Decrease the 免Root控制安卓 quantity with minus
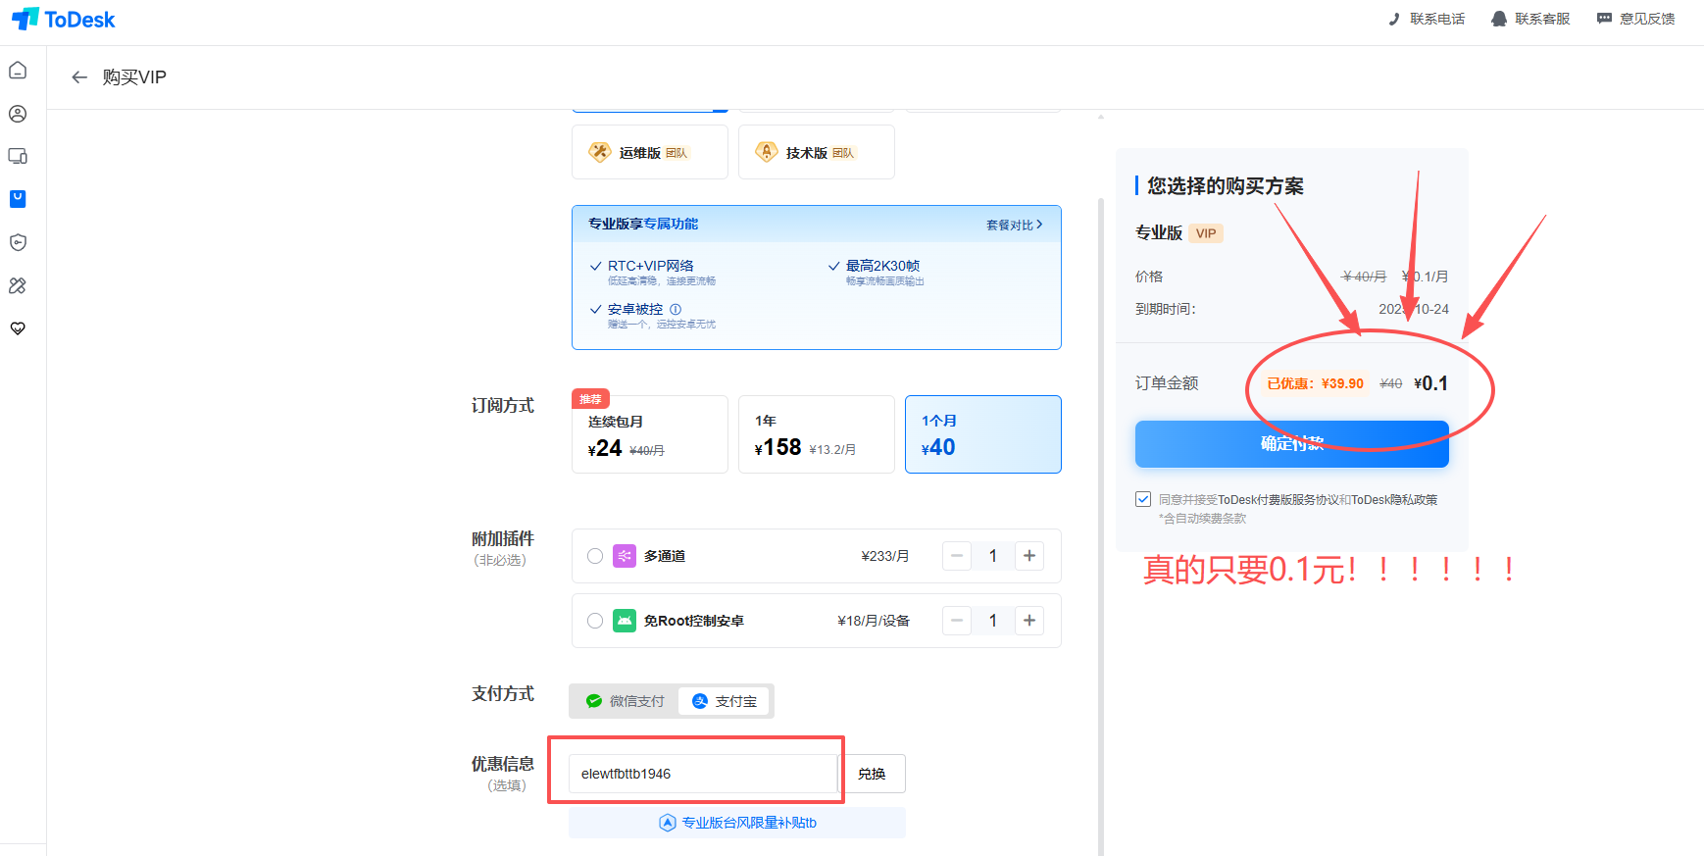The image size is (1704, 856). point(957,621)
